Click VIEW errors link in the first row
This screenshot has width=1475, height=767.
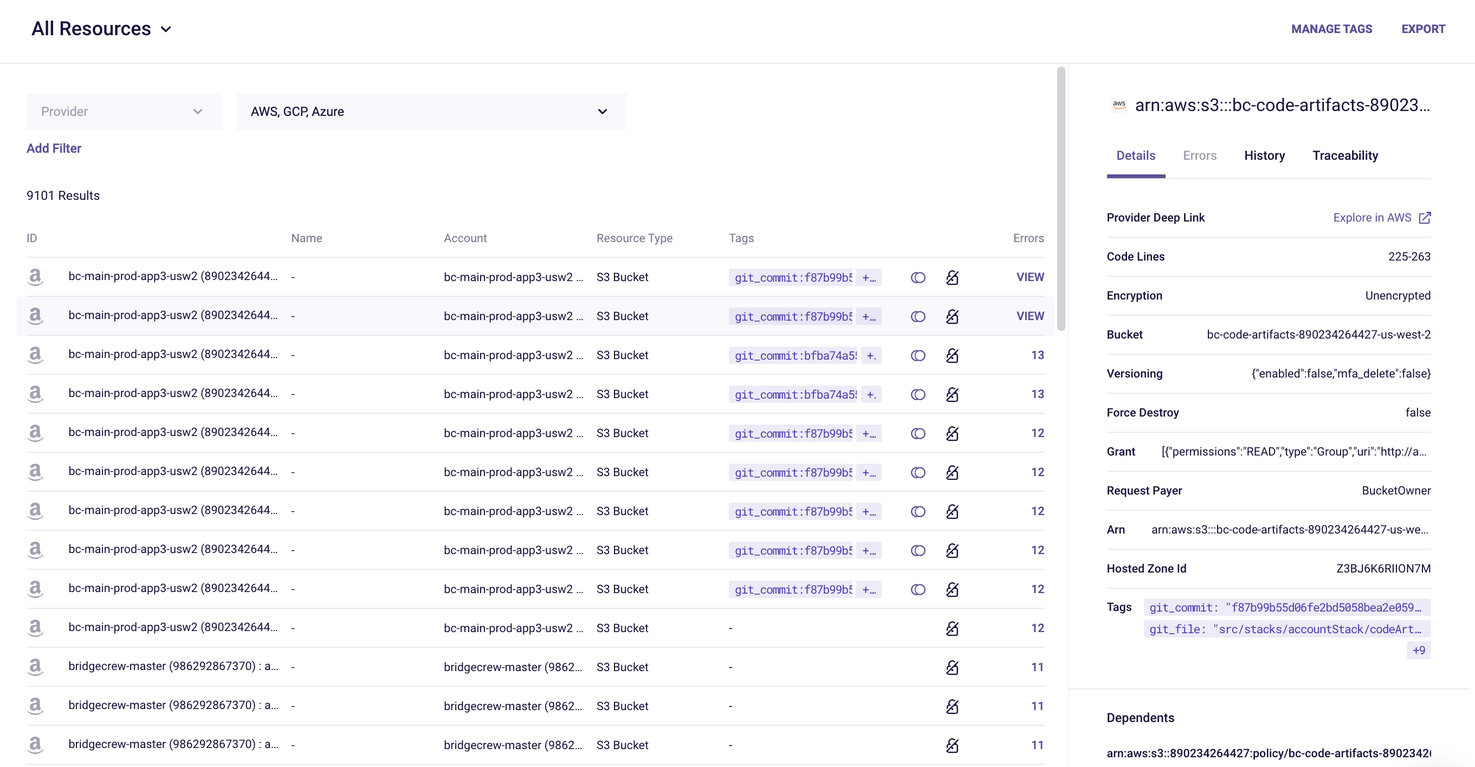pyautogui.click(x=1030, y=277)
